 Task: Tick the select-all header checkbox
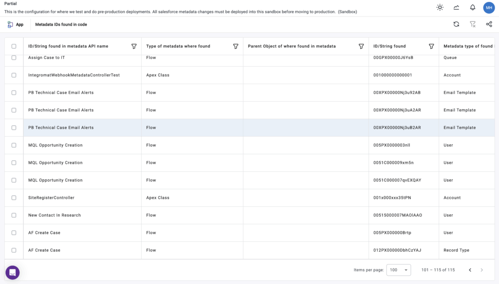pos(14,46)
